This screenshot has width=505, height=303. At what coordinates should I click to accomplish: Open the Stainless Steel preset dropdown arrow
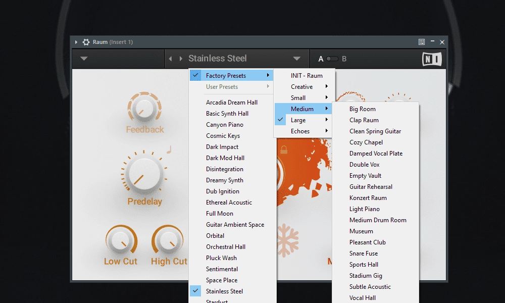(x=296, y=59)
